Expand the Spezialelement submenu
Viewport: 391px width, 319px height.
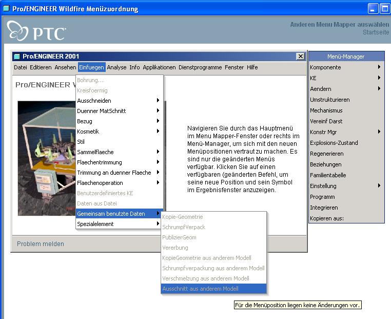[120, 224]
